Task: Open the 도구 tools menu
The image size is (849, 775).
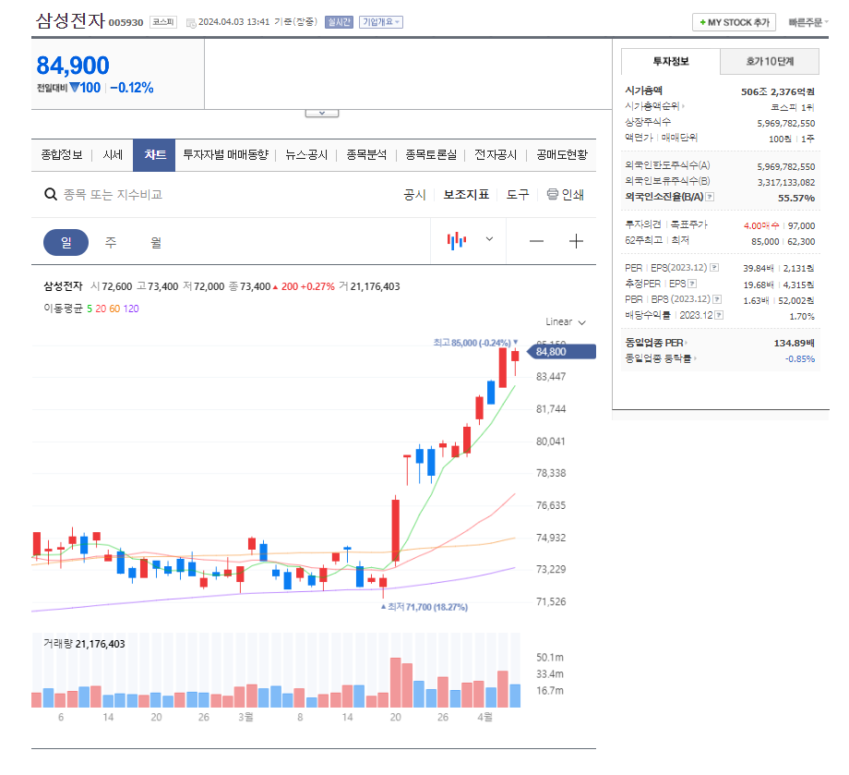Action: click(x=518, y=195)
